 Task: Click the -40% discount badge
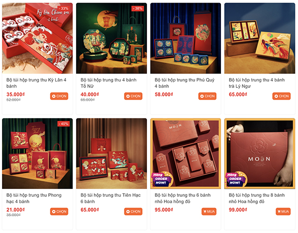pyautogui.click(x=64, y=124)
